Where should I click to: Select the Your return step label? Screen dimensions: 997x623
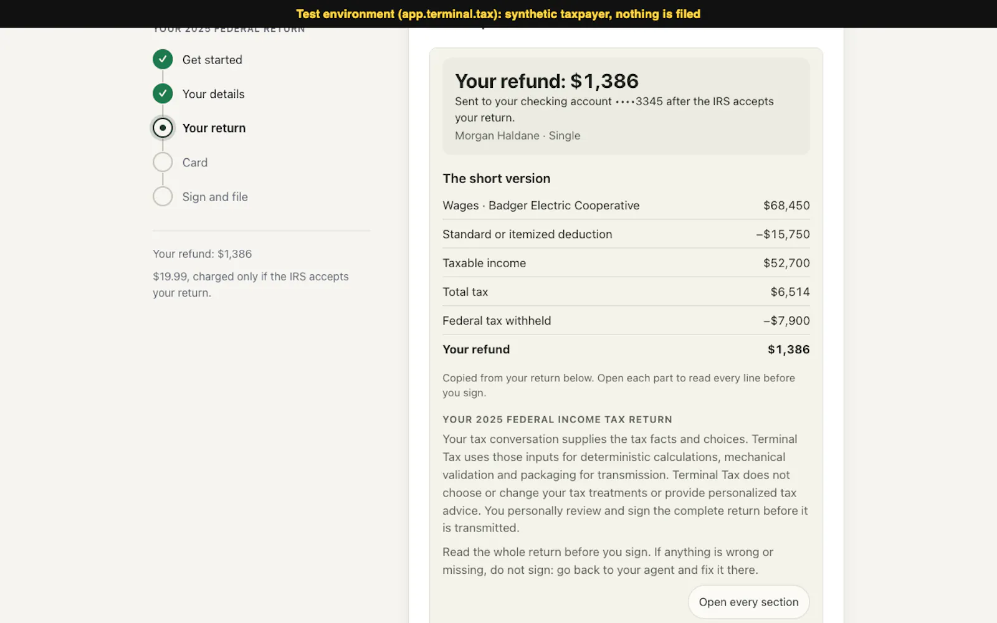pyautogui.click(x=214, y=128)
